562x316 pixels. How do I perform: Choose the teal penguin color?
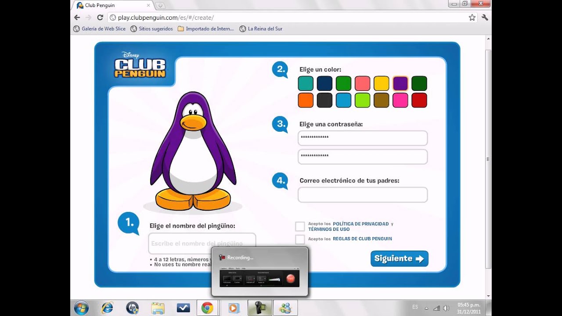tap(306, 83)
